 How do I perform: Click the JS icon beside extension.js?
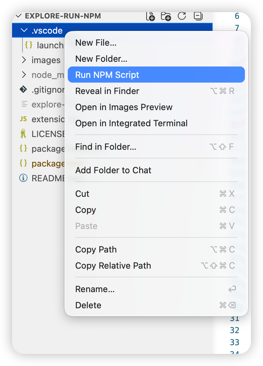point(23,119)
